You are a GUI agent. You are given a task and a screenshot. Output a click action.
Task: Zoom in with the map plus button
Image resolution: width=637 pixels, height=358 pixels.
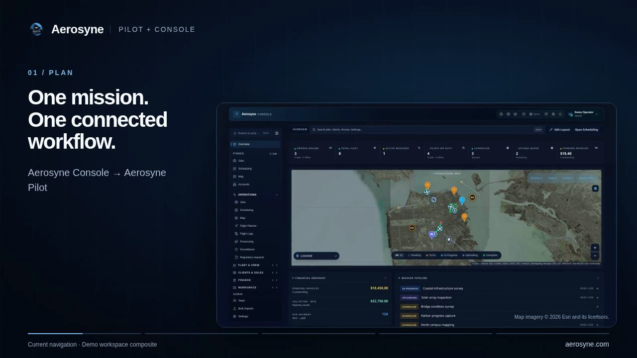(x=595, y=248)
